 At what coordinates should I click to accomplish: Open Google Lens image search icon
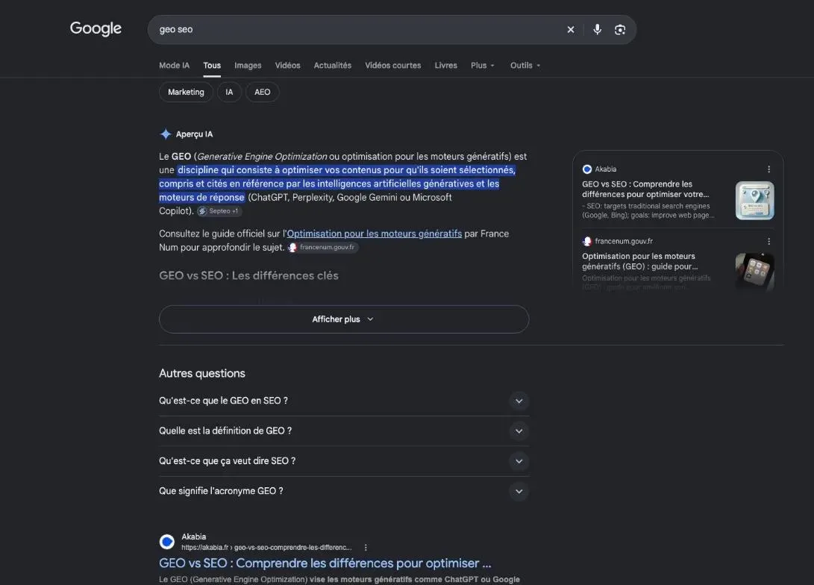[x=620, y=30]
